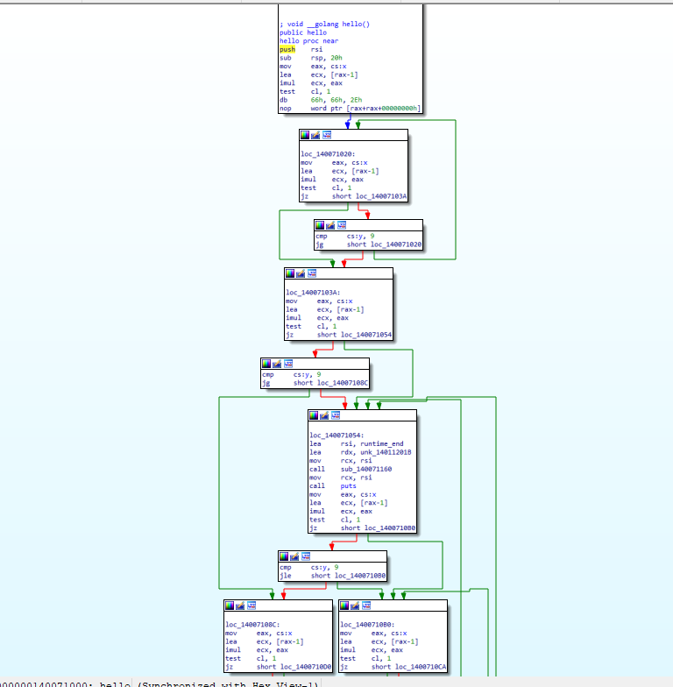Viewport: 673px width, 687px height.
Task: Click the group nodes icon on the loc_14007108C node
Action: click(251, 605)
